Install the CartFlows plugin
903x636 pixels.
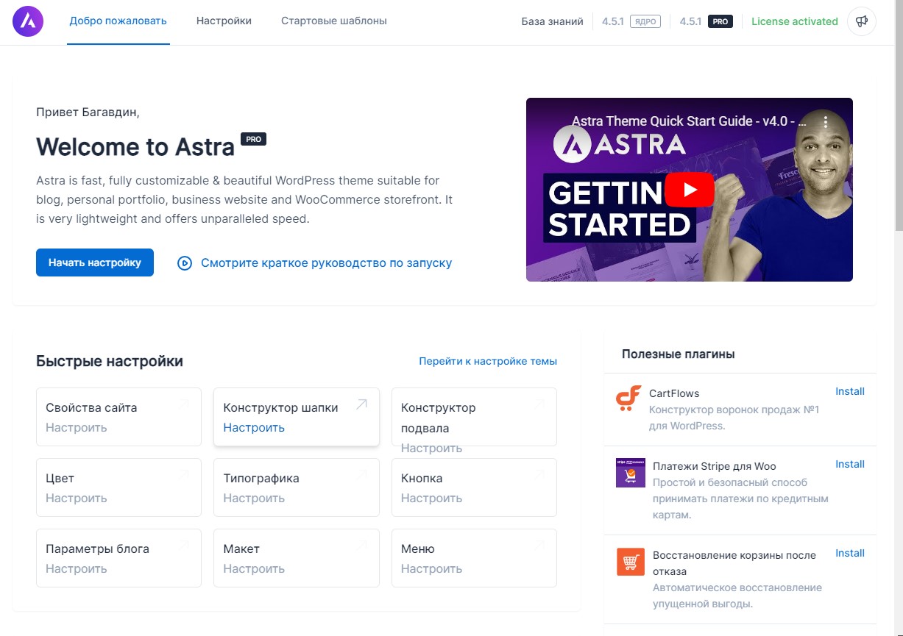coord(849,391)
